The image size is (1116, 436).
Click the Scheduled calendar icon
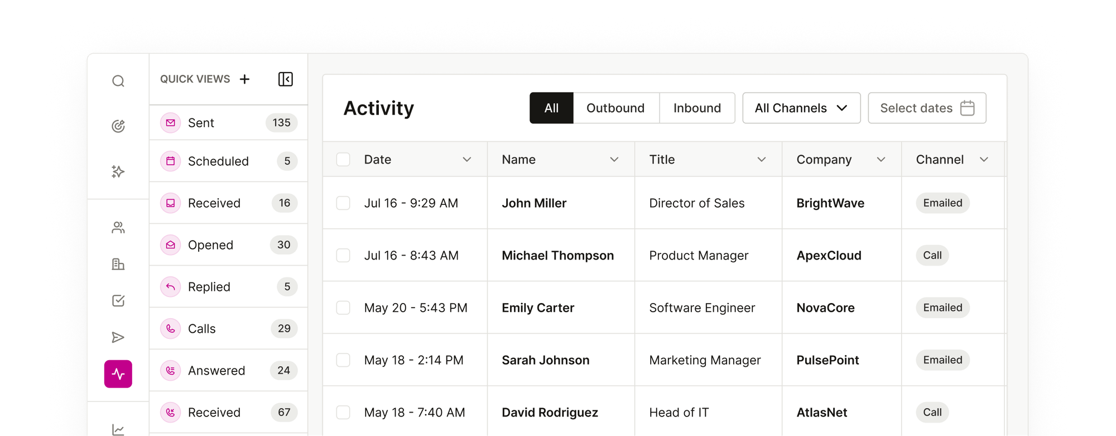[170, 161]
